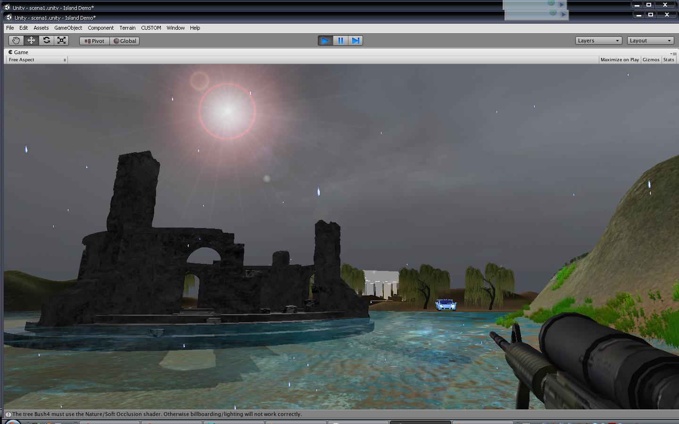Toggle Pivot/Center handle mode
Viewport: 679px width, 424px height.
[x=94, y=41]
